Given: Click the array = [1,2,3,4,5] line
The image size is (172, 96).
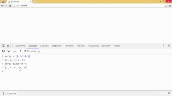Looking at the screenshot, I should (x=17, y=56).
